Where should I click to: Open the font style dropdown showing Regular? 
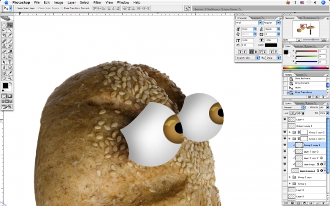click(278, 23)
